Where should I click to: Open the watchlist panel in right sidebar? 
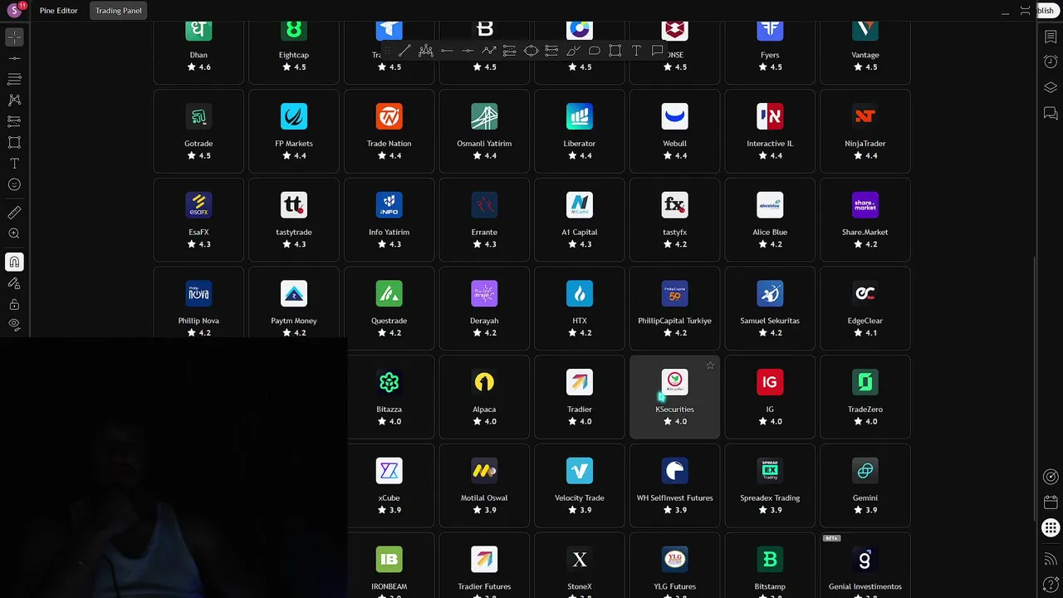coord(1051,37)
